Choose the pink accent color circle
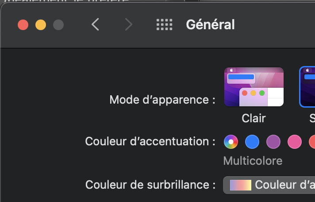 coord(295,142)
